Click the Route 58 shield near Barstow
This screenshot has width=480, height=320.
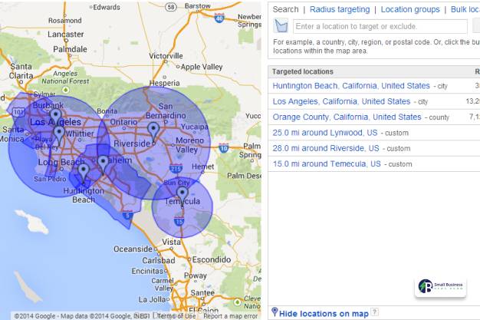tap(171, 7)
